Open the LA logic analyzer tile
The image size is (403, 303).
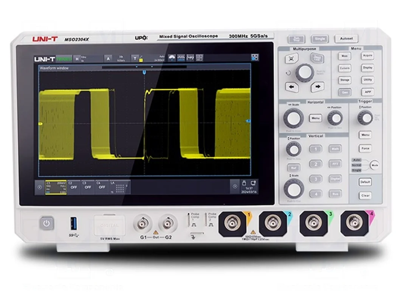(120, 187)
